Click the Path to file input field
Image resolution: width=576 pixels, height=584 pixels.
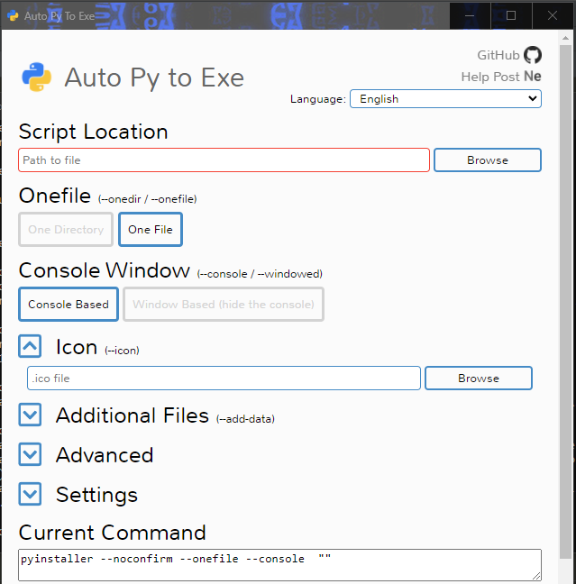[x=224, y=160]
